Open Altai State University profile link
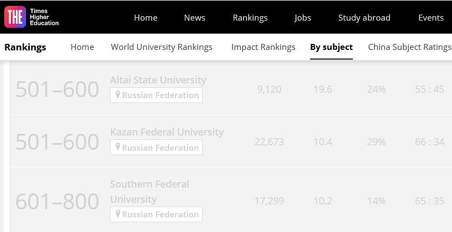This screenshot has height=232, width=452. (x=158, y=80)
